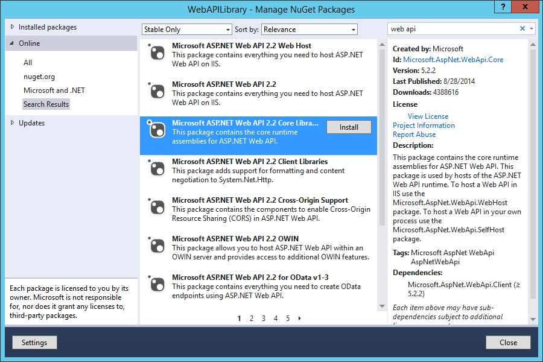The height and width of the screenshot is (362, 543).
Task: Open the Microsoft.AspNet.WebApi.Core Id link
Action: pos(453,60)
